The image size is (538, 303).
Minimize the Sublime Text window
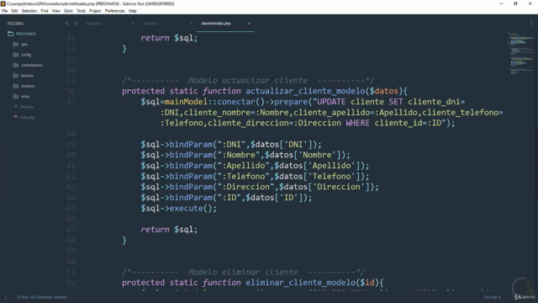click(501, 3)
